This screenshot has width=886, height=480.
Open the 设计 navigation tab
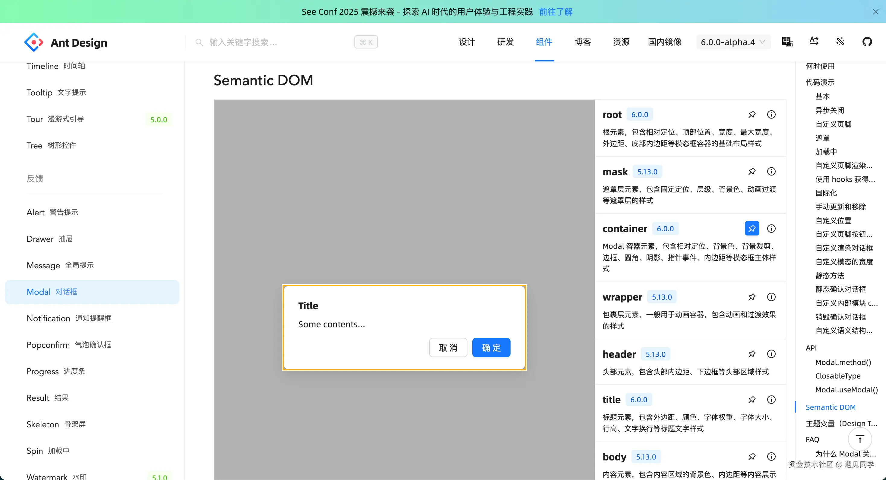467,42
